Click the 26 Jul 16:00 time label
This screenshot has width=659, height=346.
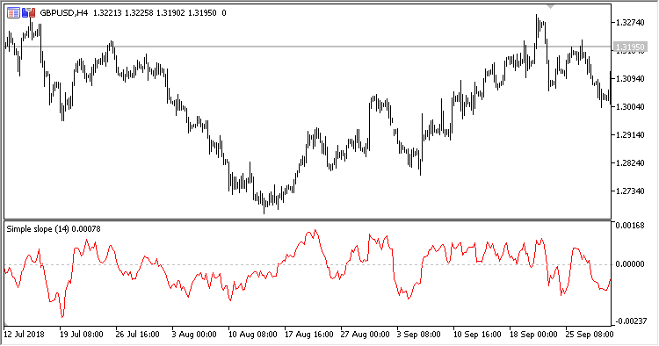[x=137, y=335]
